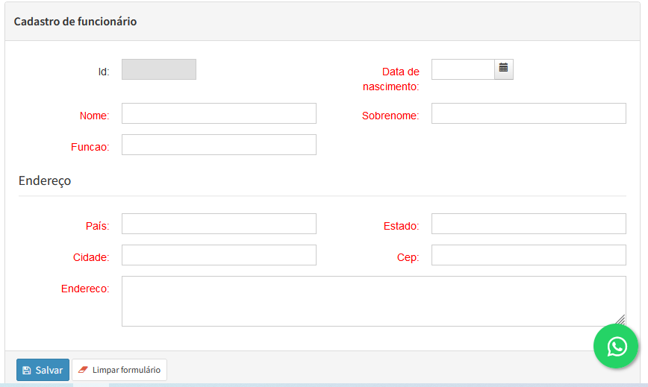Click the floppy disk icon on Salvar
The image size is (648, 387).
[x=27, y=370]
